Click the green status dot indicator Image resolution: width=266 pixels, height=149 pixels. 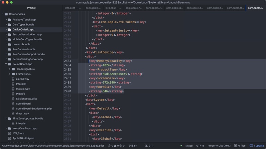[x=181, y=146]
